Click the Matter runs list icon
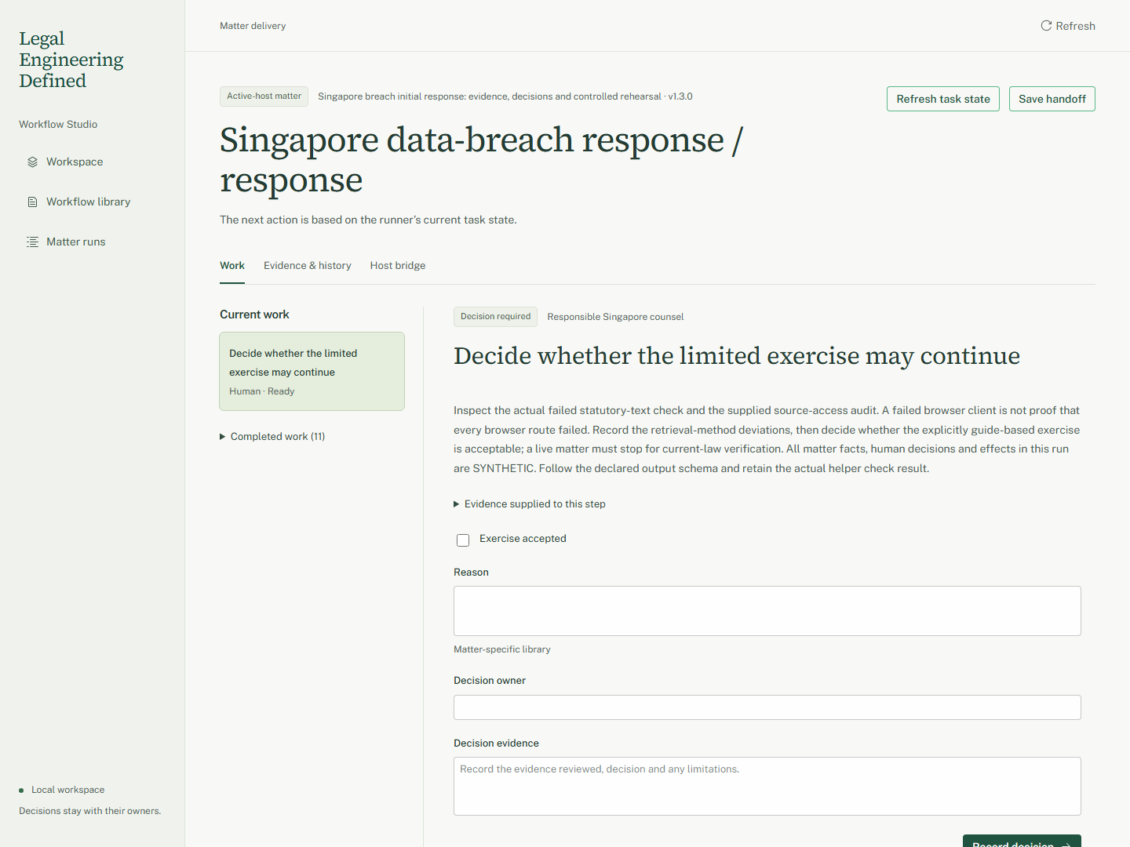Image resolution: width=1130 pixels, height=847 pixels. click(x=32, y=242)
